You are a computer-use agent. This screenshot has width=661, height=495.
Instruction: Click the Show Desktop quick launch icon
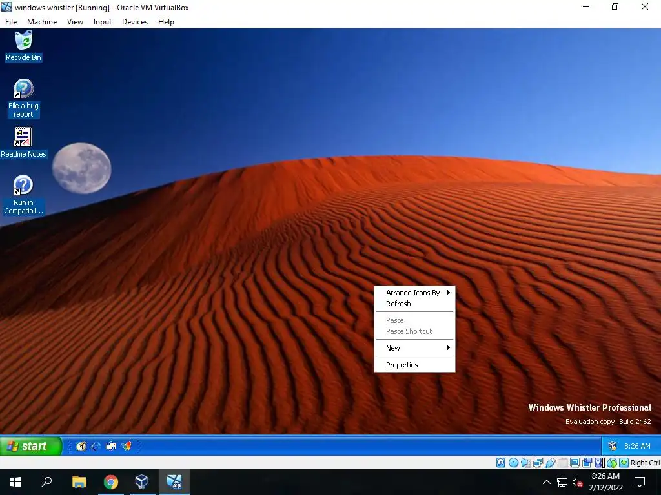(x=81, y=446)
